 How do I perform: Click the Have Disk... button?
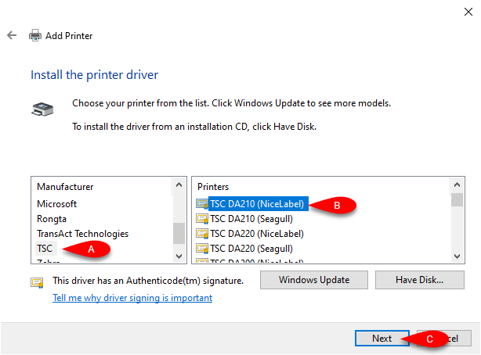[x=419, y=280]
